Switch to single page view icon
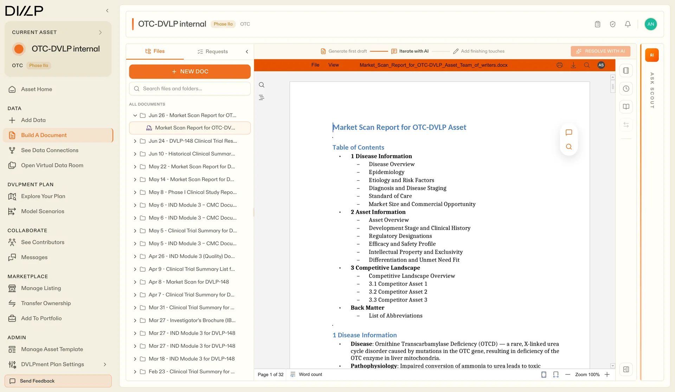Viewport: 675px width, 392px height. point(544,374)
